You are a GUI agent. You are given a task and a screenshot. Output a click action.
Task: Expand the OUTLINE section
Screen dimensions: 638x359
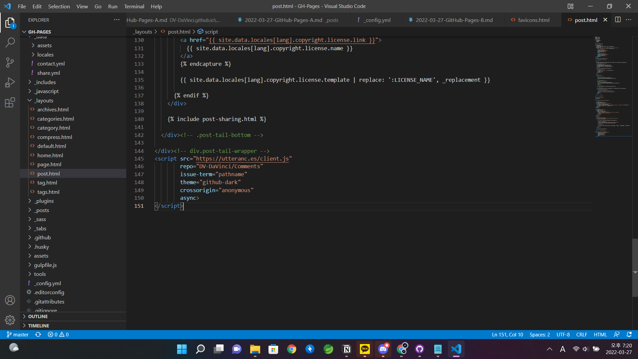[38, 316]
